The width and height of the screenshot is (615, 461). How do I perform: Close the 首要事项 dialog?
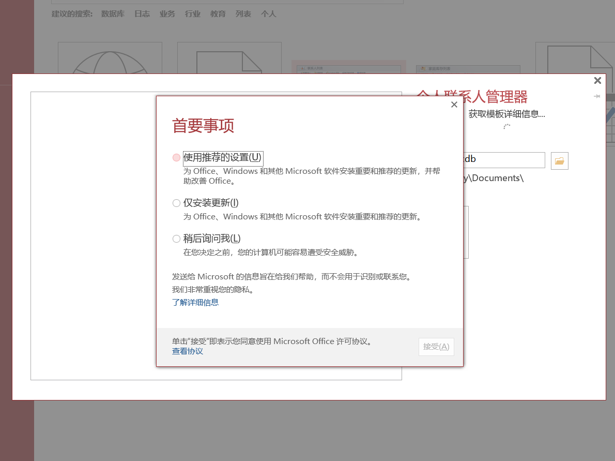click(454, 105)
